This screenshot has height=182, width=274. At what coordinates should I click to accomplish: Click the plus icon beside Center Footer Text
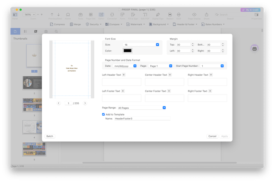(168, 91)
